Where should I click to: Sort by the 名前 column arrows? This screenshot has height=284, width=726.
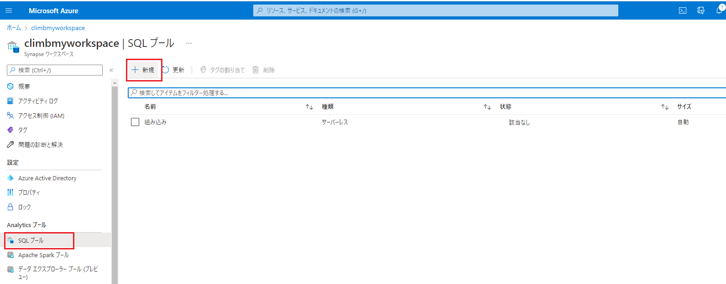click(309, 107)
